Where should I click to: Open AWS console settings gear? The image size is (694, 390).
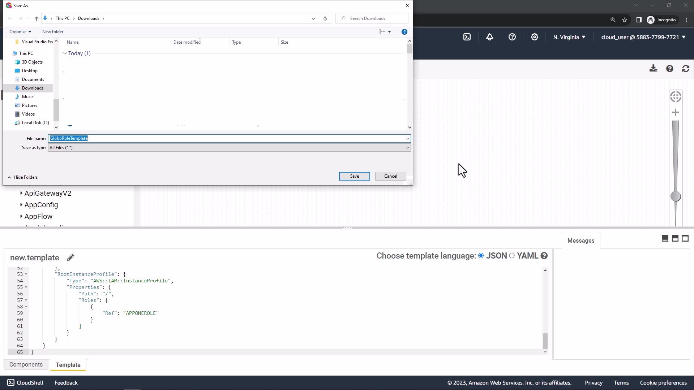click(534, 37)
